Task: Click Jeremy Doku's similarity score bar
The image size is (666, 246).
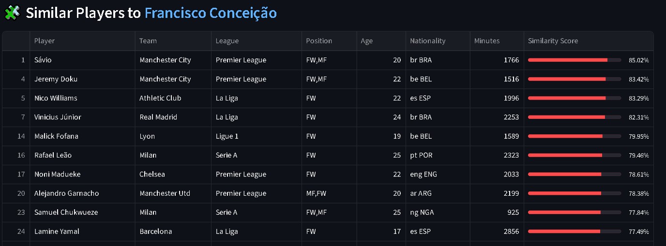Action: click(x=574, y=79)
